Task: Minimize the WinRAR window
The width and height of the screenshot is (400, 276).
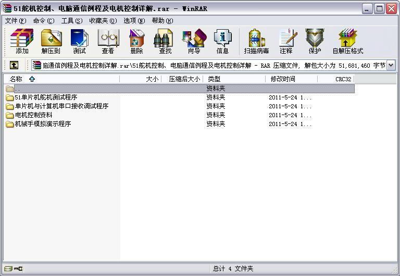Action: pos(367,9)
